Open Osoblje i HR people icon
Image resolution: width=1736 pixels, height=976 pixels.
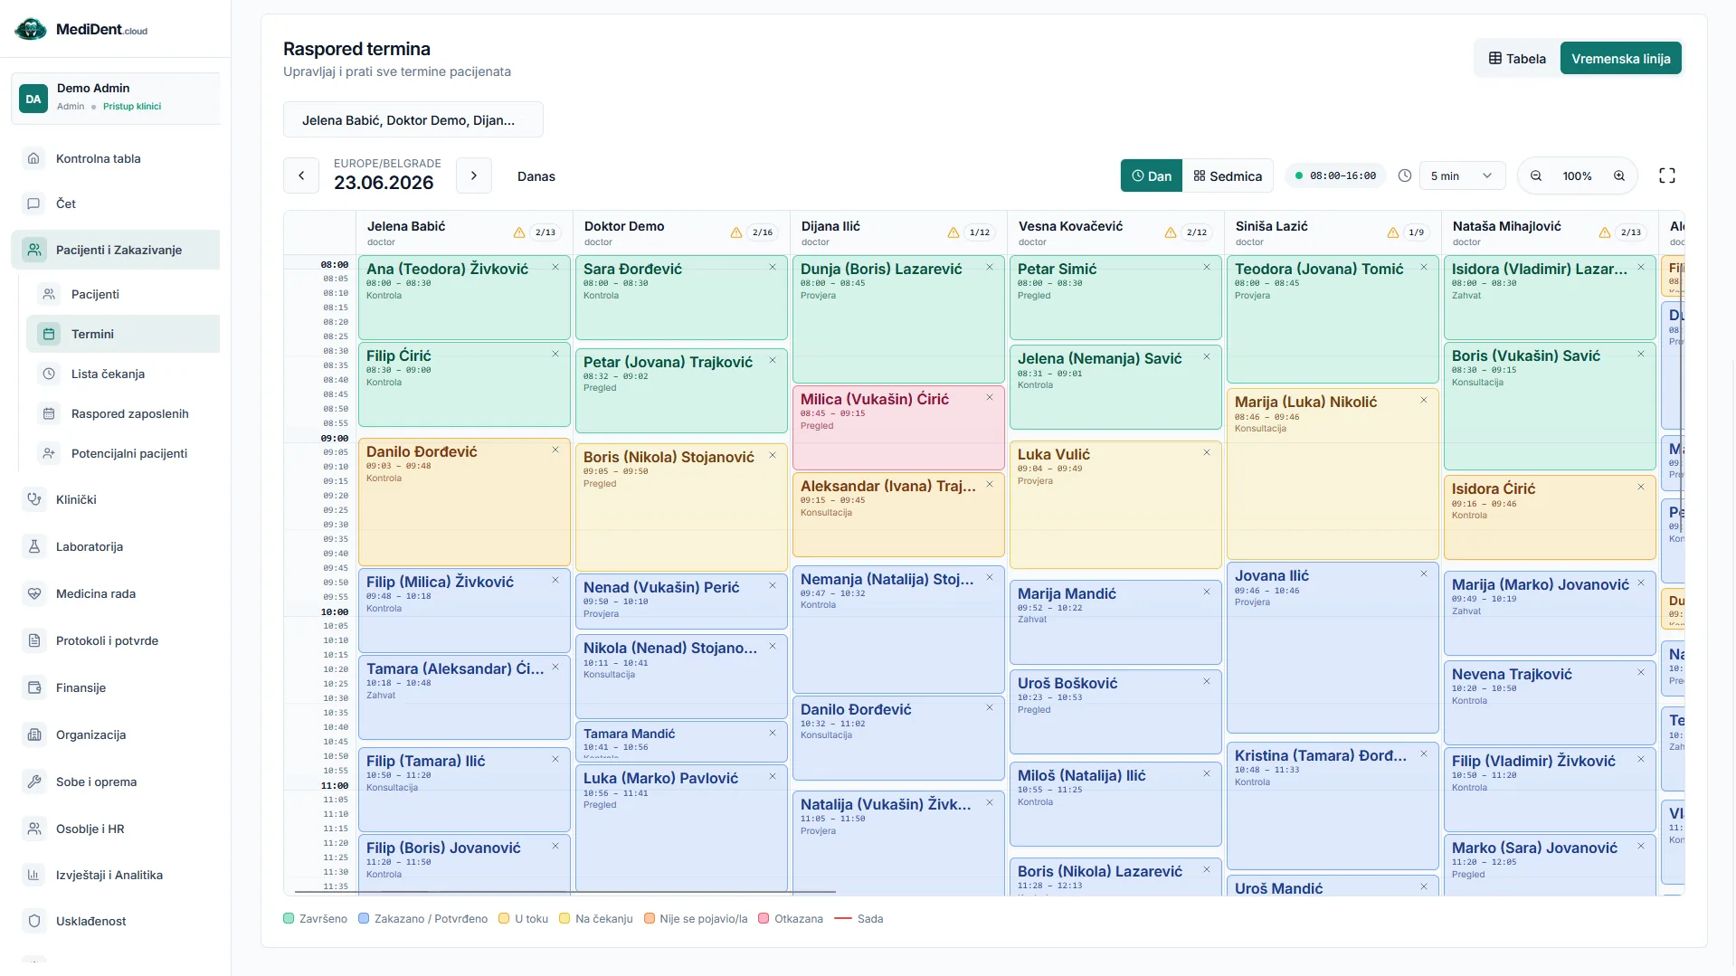(x=34, y=829)
